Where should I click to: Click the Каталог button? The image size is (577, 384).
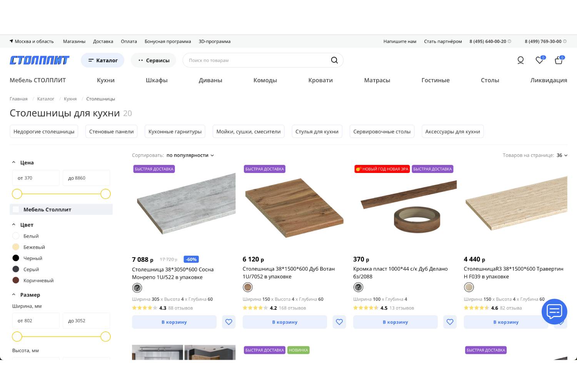point(103,60)
